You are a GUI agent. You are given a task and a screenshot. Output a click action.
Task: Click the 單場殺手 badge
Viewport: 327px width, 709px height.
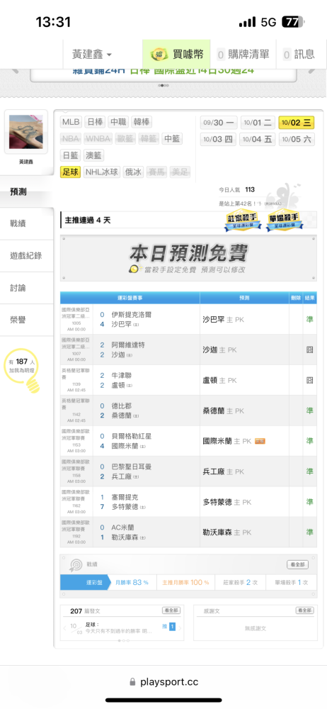point(285,222)
